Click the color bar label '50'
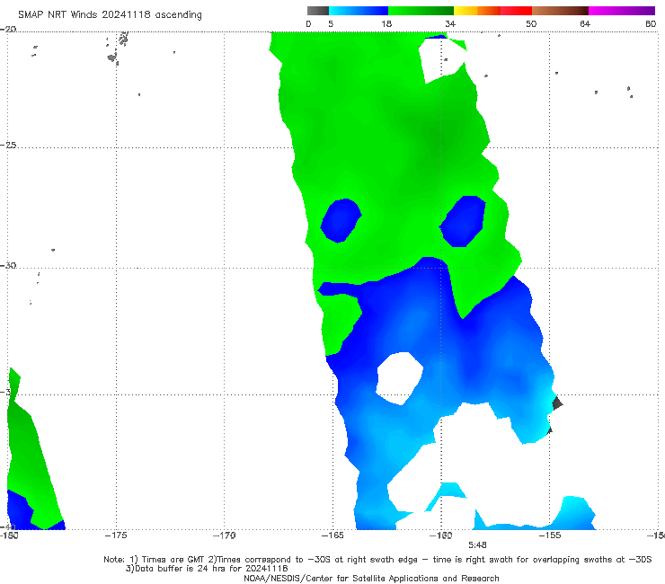665x584 pixels. click(531, 23)
